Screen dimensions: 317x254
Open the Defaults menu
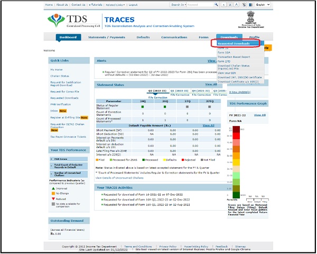pos(143,37)
